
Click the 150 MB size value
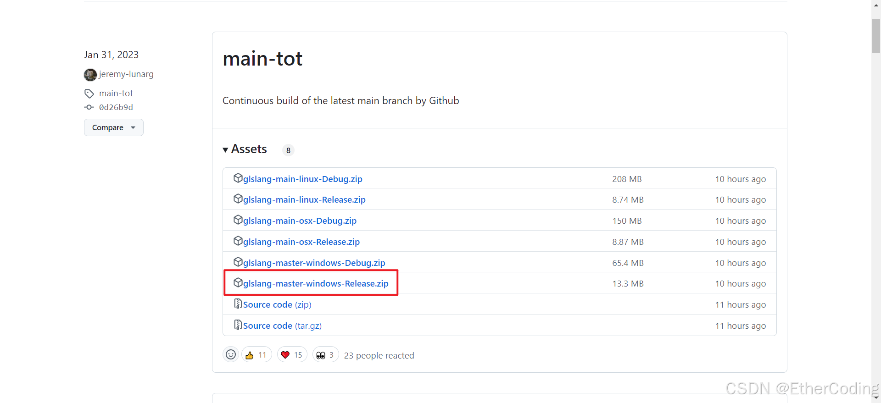[x=627, y=221]
